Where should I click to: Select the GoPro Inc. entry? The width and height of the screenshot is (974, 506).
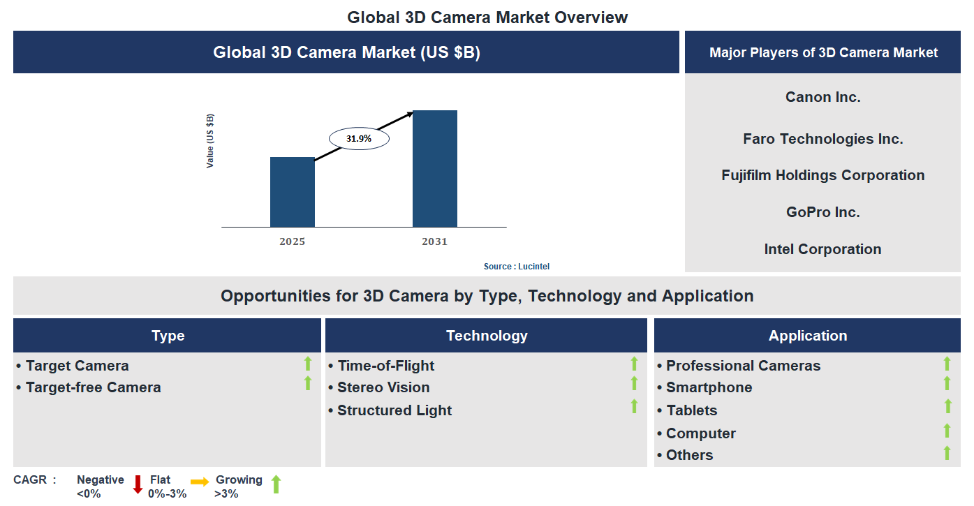click(822, 212)
